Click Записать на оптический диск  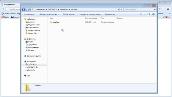point(90,14)
